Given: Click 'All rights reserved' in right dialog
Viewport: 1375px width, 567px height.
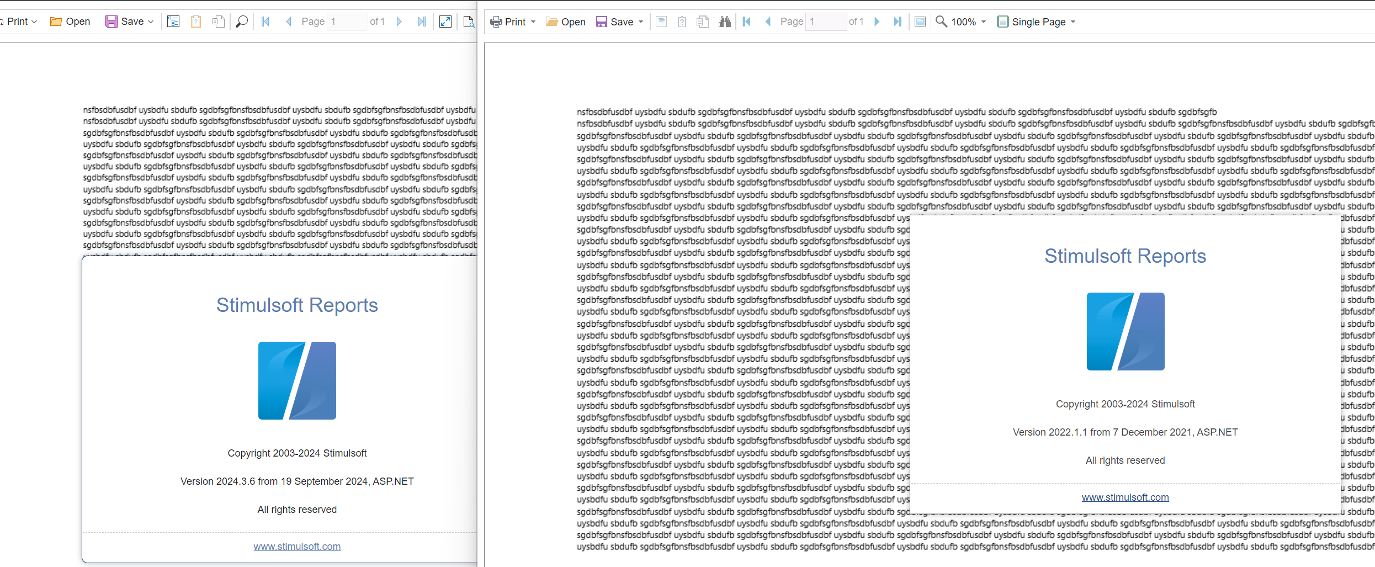Looking at the screenshot, I should [1125, 460].
